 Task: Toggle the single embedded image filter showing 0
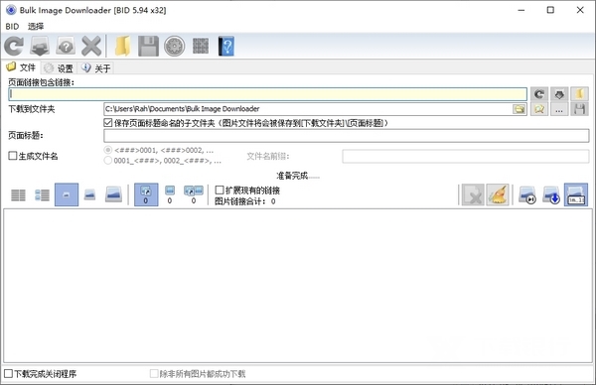click(170, 194)
